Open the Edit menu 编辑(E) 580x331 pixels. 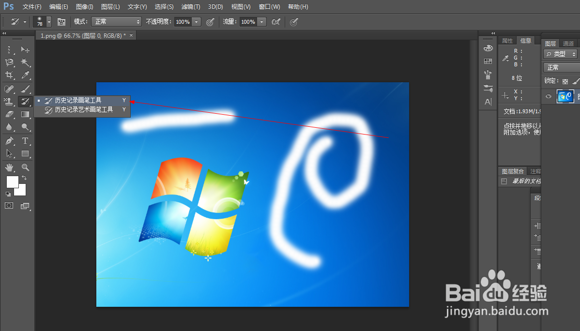pyautogui.click(x=59, y=7)
